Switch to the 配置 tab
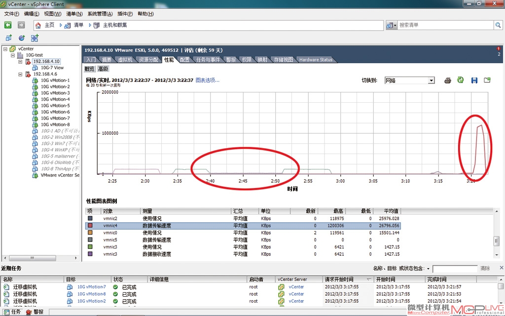 (185, 60)
